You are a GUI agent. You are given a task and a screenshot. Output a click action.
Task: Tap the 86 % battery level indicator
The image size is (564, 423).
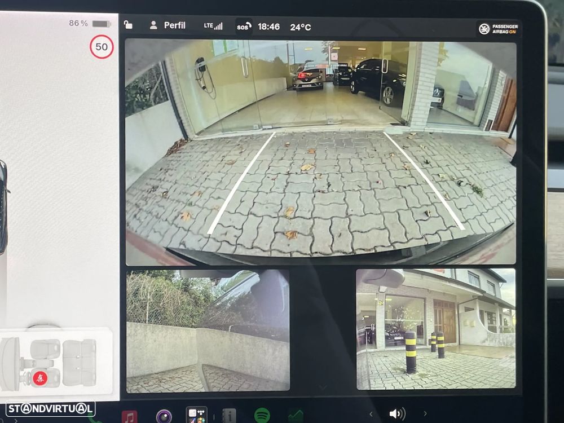pos(90,24)
